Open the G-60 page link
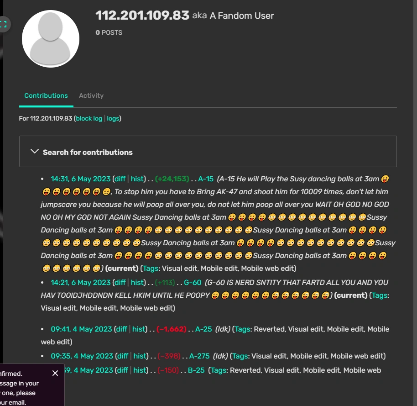This screenshot has height=406, width=417. click(193, 283)
